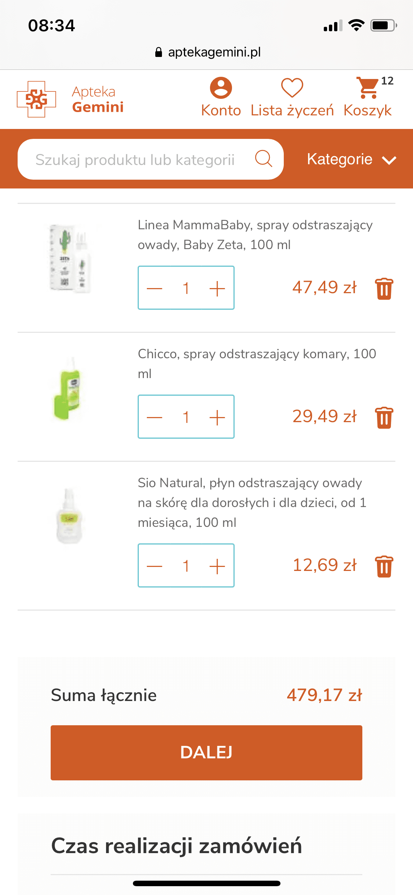Decrease quantity of Sio Natural repellent
The image size is (413, 895).
click(x=155, y=566)
